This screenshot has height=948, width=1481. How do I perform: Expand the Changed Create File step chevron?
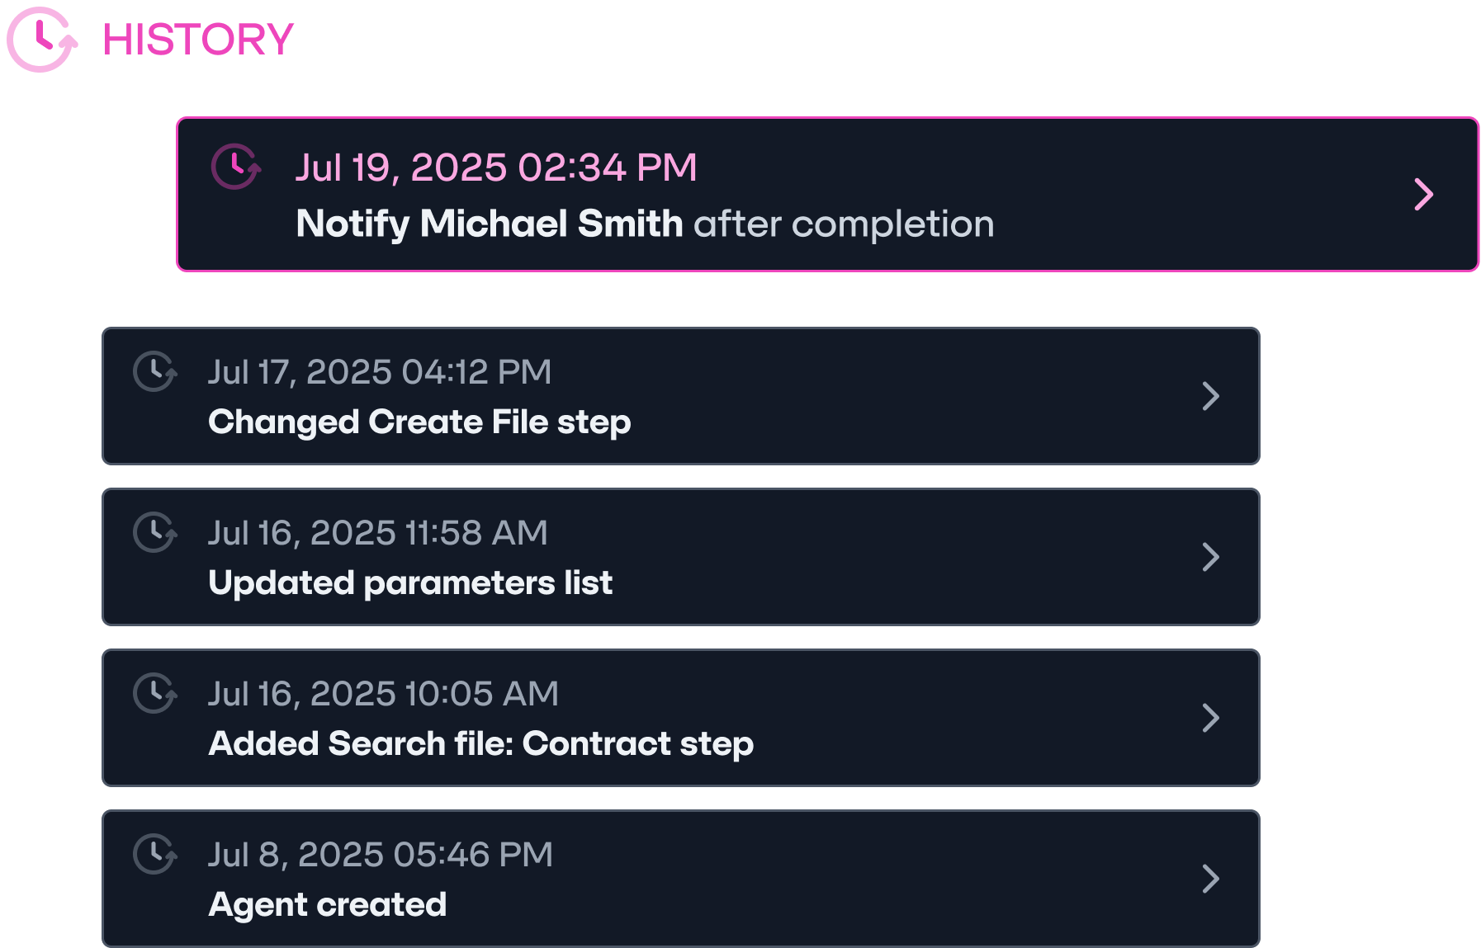click(1210, 396)
